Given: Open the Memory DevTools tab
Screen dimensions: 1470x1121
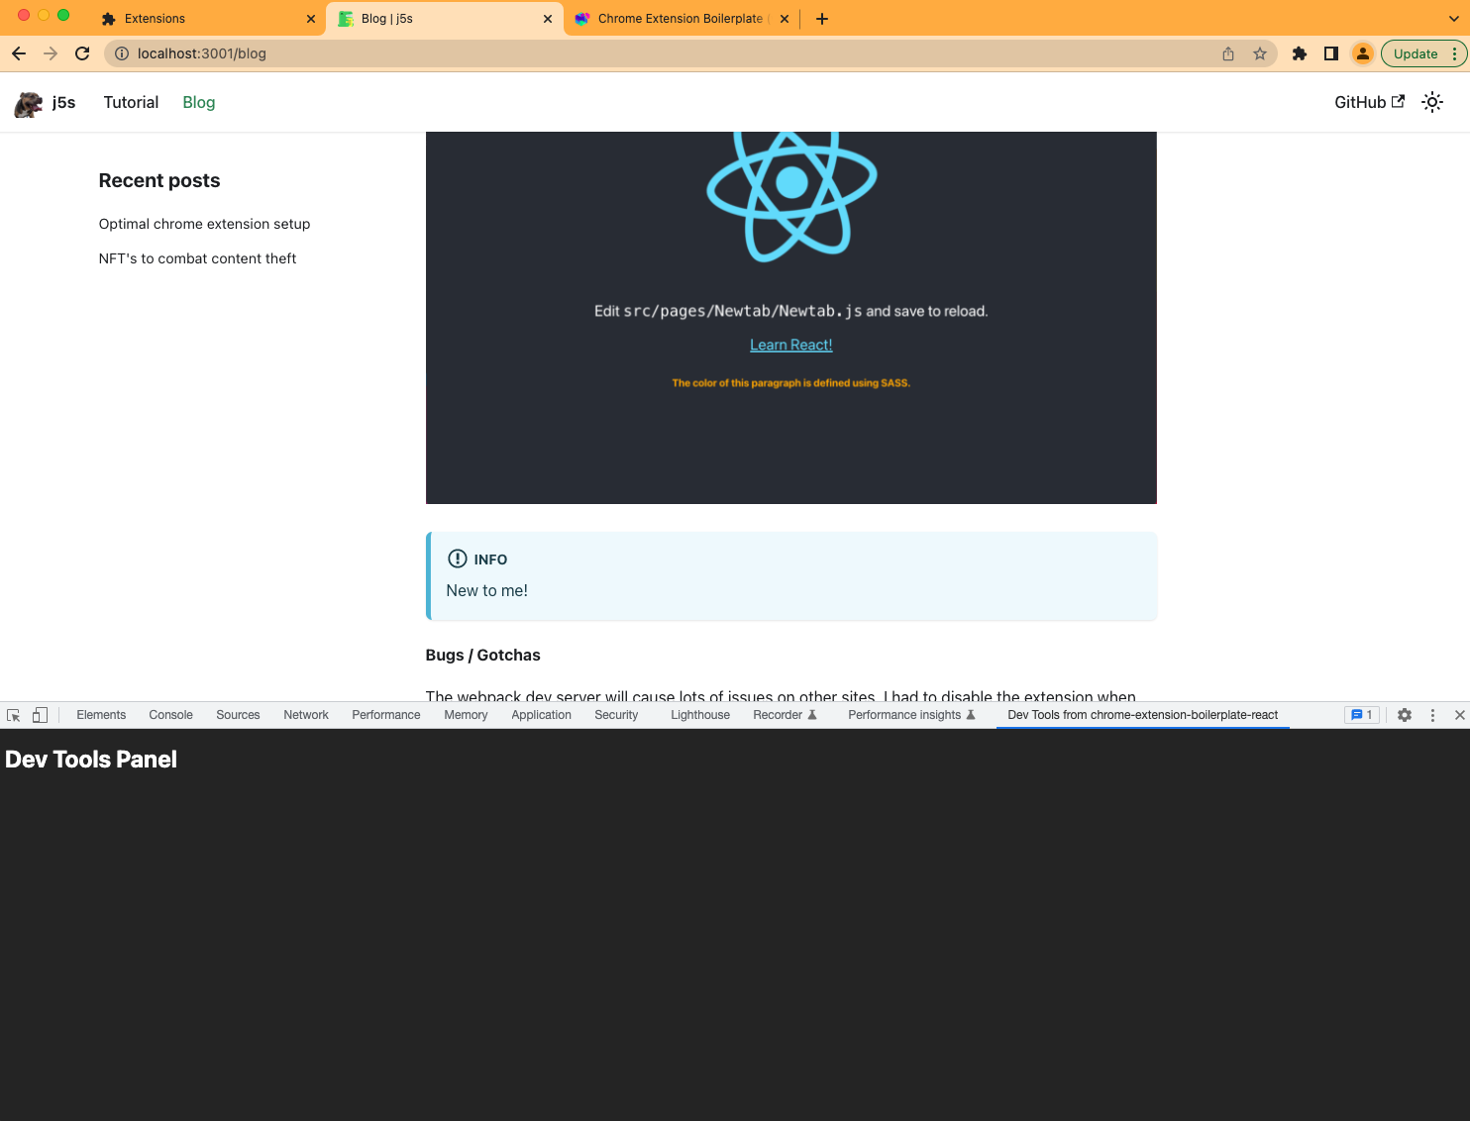Looking at the screenshot, I should (x=466, y=715).
